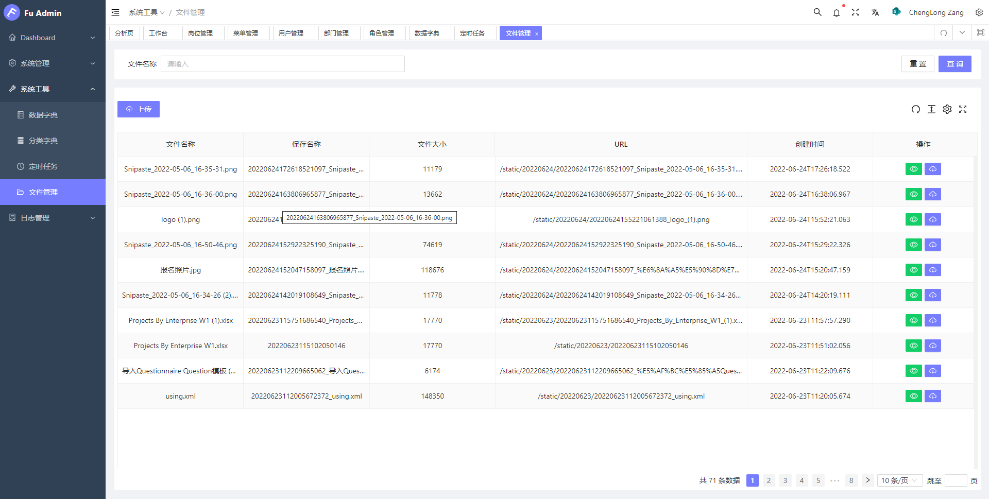The height and width of the screenshot is (499, 989).
Task: Preview Snipaste 16-36-00.png with eye button
Action: (x=914, y=194)
